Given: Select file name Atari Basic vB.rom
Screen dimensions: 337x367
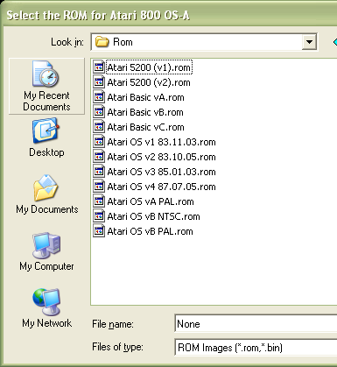Looking at the screenshot, I should point(145,112).
